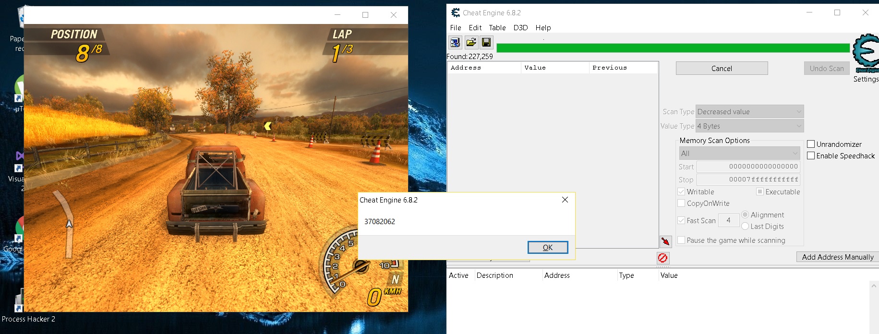The image size is (879, 334).
Task: Toggle the Writable checkbox
Action: pyautogui.click(x=681, y=191)
